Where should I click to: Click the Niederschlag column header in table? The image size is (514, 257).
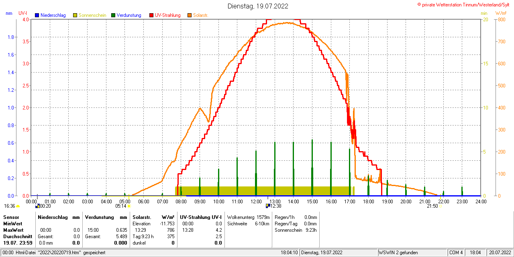pyautogui.click(x=53, y=217)
